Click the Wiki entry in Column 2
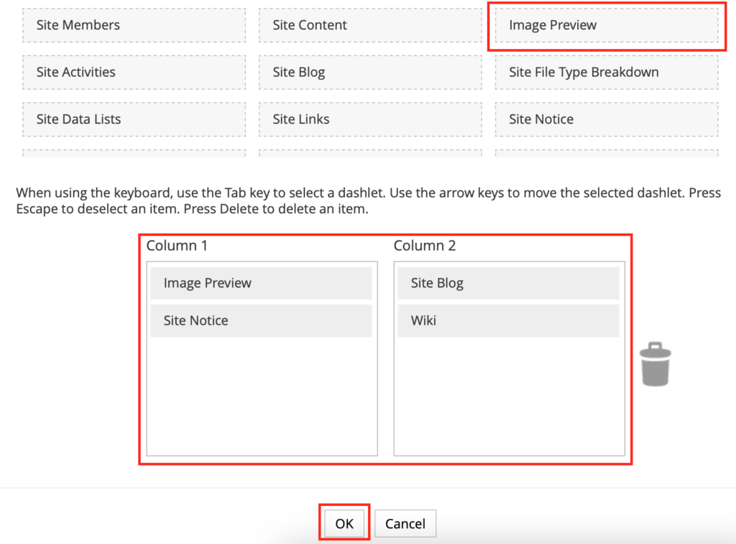Screen dimensions: 736x544 (x=508, y=321)
